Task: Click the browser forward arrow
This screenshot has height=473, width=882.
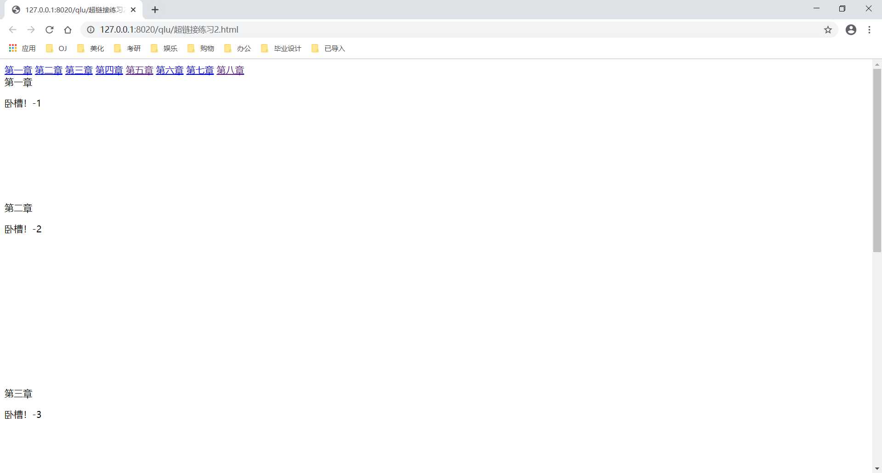Action: tap(31, 30)
